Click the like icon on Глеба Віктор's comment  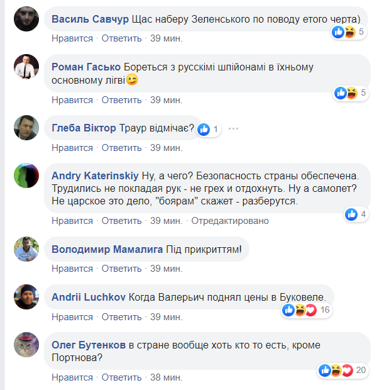pos(204,129)
